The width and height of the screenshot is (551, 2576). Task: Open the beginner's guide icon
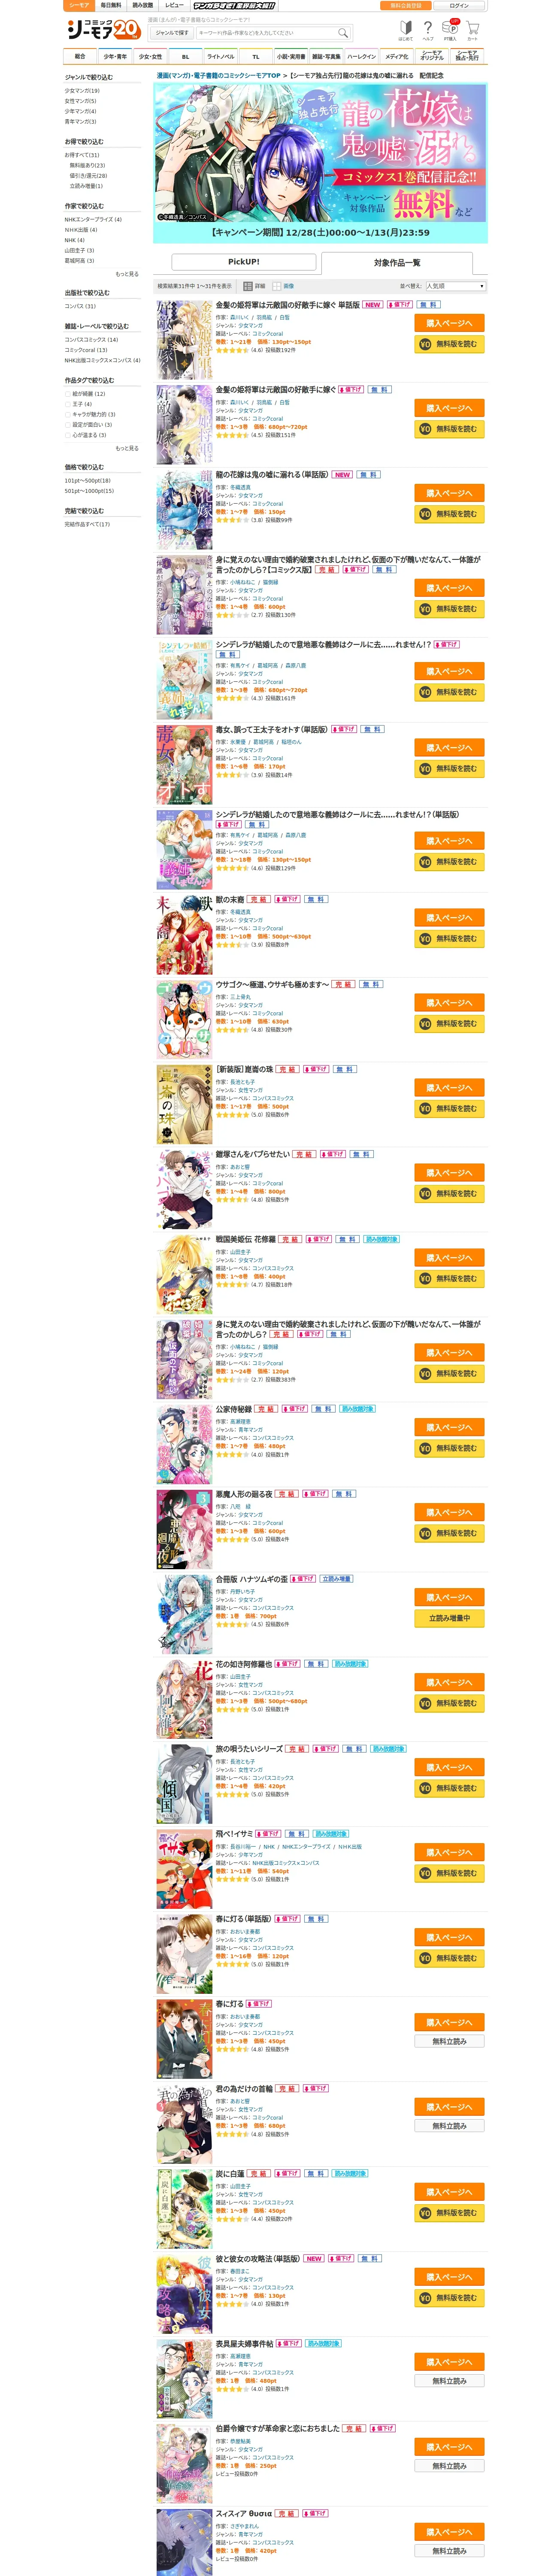[x=405, y=30]
